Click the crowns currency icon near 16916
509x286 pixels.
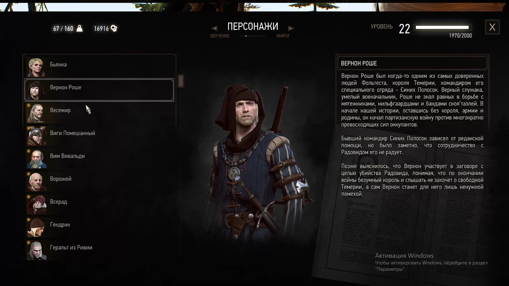pyautogui.click(x=114, y=28)
